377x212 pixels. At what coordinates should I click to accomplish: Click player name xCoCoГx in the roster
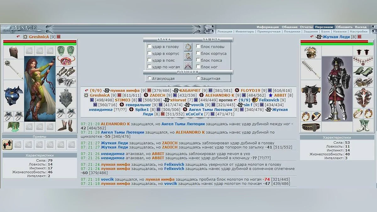point(194,114)
